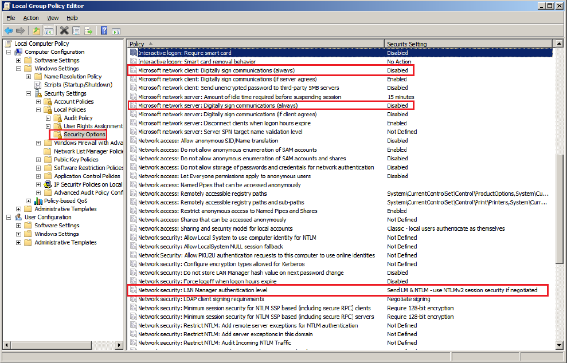Click the Policy-based QoS chart icon

click(38, 201)
